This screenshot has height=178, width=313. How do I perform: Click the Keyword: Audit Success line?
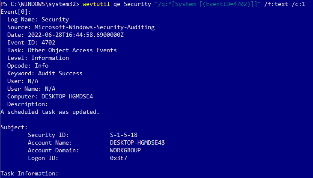45,74
